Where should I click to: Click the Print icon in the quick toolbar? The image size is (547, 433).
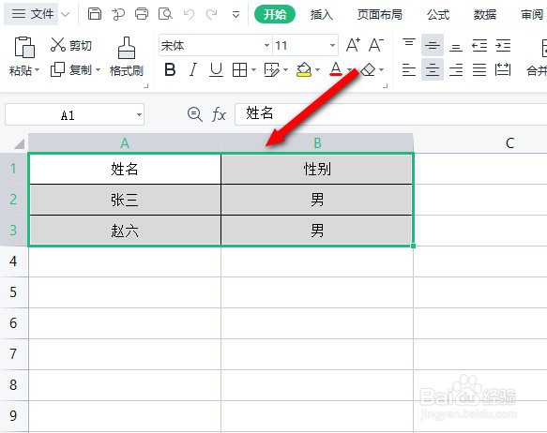click(142, 14)
